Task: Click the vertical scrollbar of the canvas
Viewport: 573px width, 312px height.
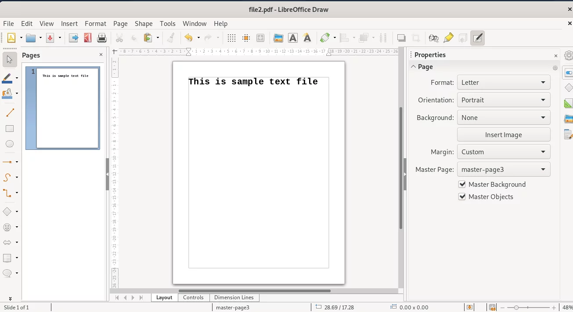Action: coord(401,168)
